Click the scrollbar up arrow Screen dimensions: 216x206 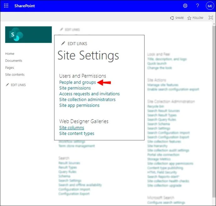[214, 24]
